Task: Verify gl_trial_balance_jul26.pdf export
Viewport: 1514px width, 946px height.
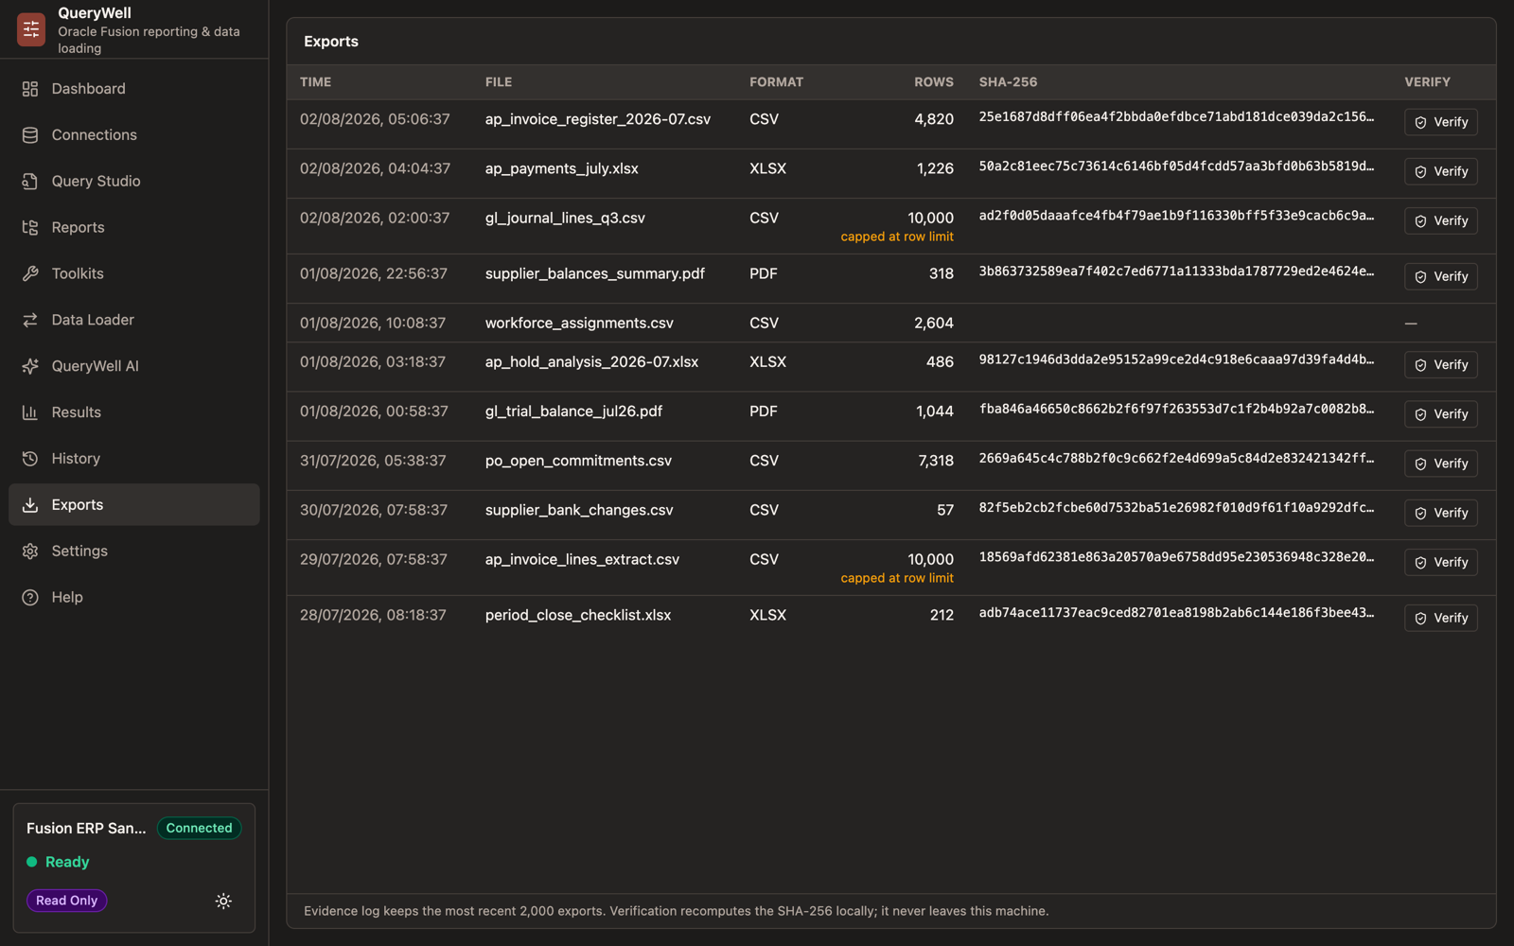Action: click(x=1440, y=414)
